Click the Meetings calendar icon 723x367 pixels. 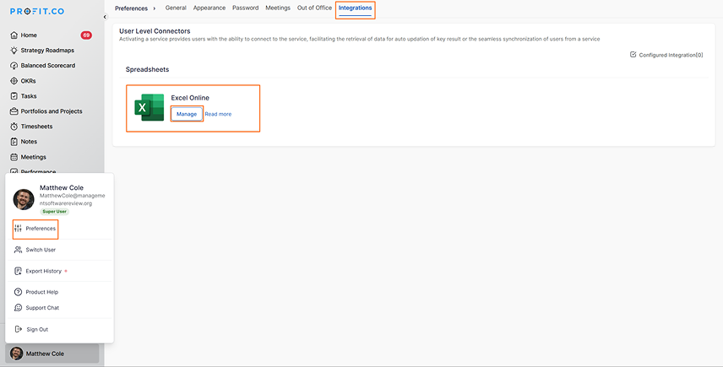[x=14, y=157]
